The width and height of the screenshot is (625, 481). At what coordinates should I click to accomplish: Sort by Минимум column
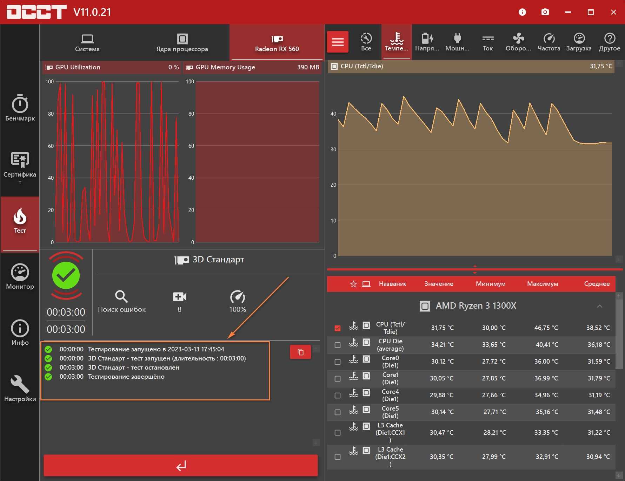(491, 284)
